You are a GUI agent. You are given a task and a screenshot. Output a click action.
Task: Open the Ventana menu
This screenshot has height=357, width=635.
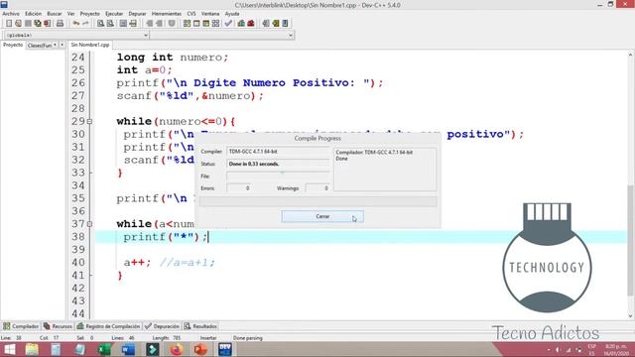210,14
